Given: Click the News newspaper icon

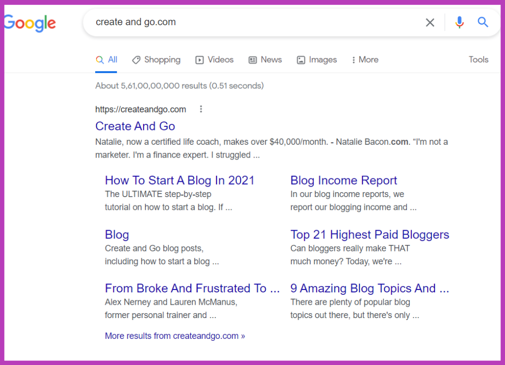Looking at the screenshot, I should coord(253,59).
